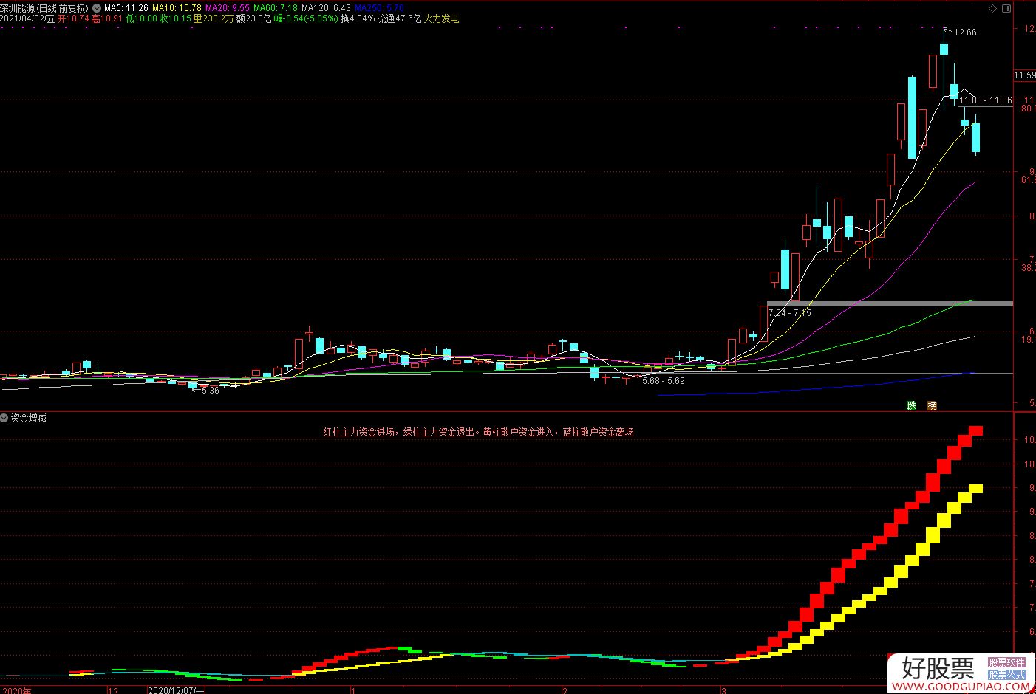1036x694 pixels.
Task: Select the MA120: 6.43 indicator label
Action: pyautogui.click(x=326, y=8)
